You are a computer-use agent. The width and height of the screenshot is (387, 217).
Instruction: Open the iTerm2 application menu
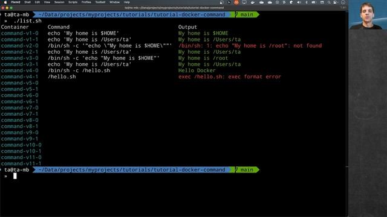click(15, 2)
